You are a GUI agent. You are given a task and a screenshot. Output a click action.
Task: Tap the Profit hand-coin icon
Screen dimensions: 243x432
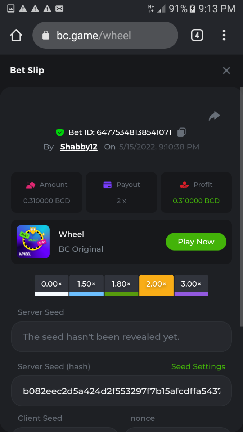(x=184, y=185)
